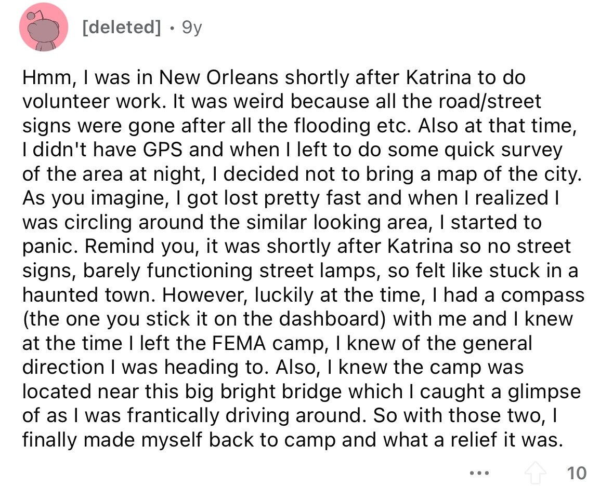Open the three-dot more options menu
Image resolution: width=613 pixels, height=486 pixels.
pyautogui.click(x=480, y=473)
